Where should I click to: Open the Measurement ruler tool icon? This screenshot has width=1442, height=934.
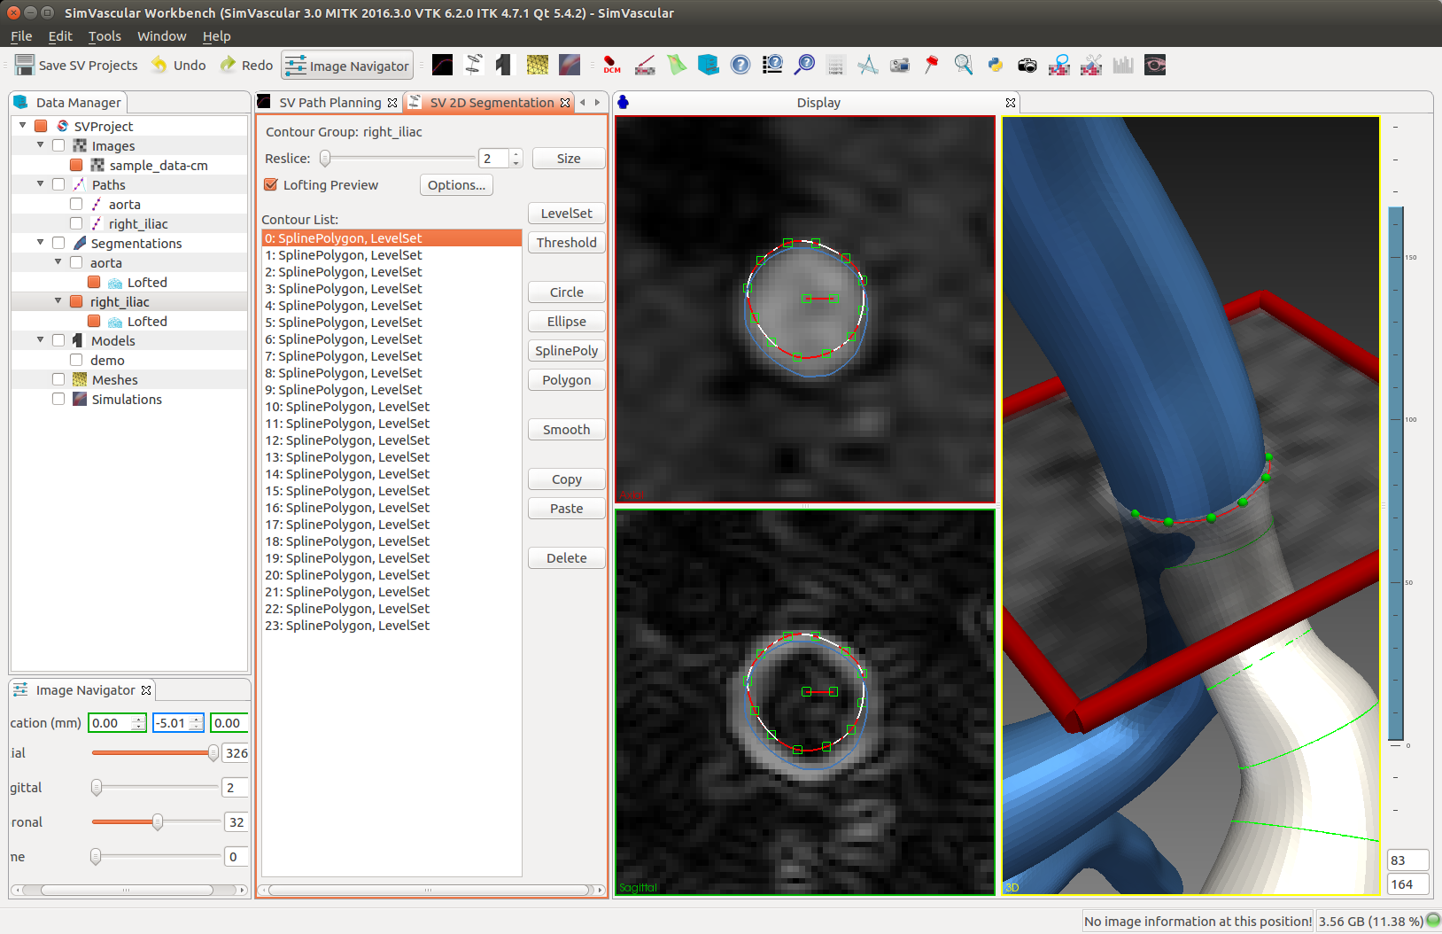(x=645, y=65)
